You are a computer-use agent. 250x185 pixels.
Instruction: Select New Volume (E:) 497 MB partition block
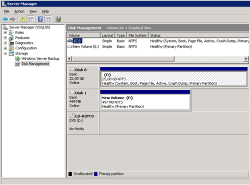[145, 102]
